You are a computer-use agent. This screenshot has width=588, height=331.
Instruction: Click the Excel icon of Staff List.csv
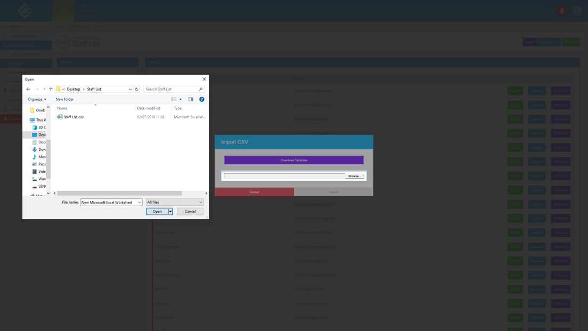pyautogui.click(x=60, y=117)
